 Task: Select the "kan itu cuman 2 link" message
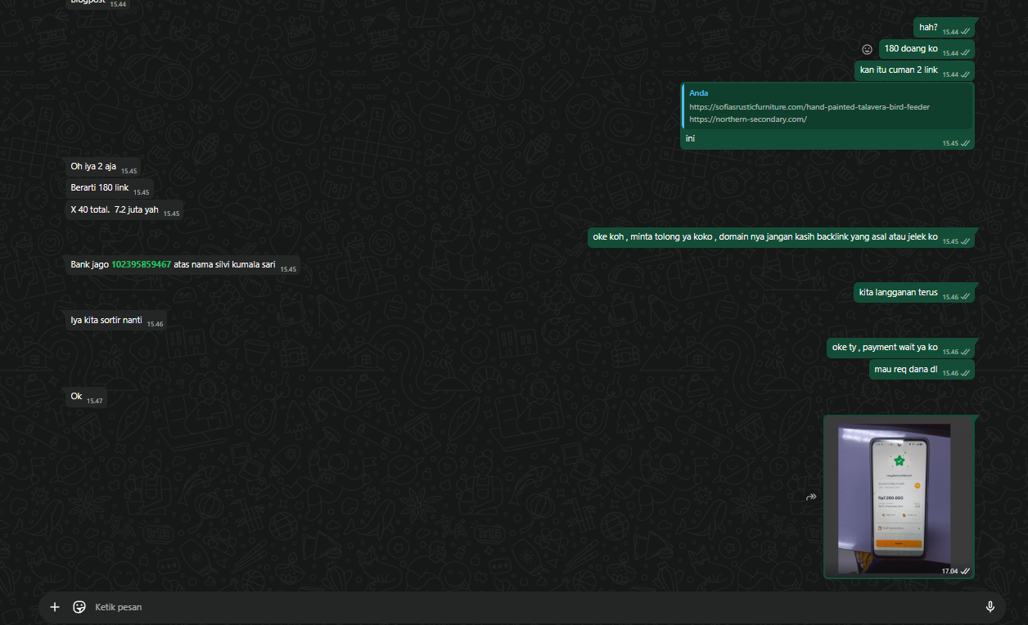click(x=899, y=70)
